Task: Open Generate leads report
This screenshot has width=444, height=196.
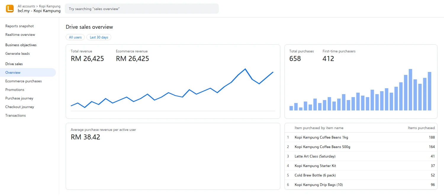Action: 17,54
